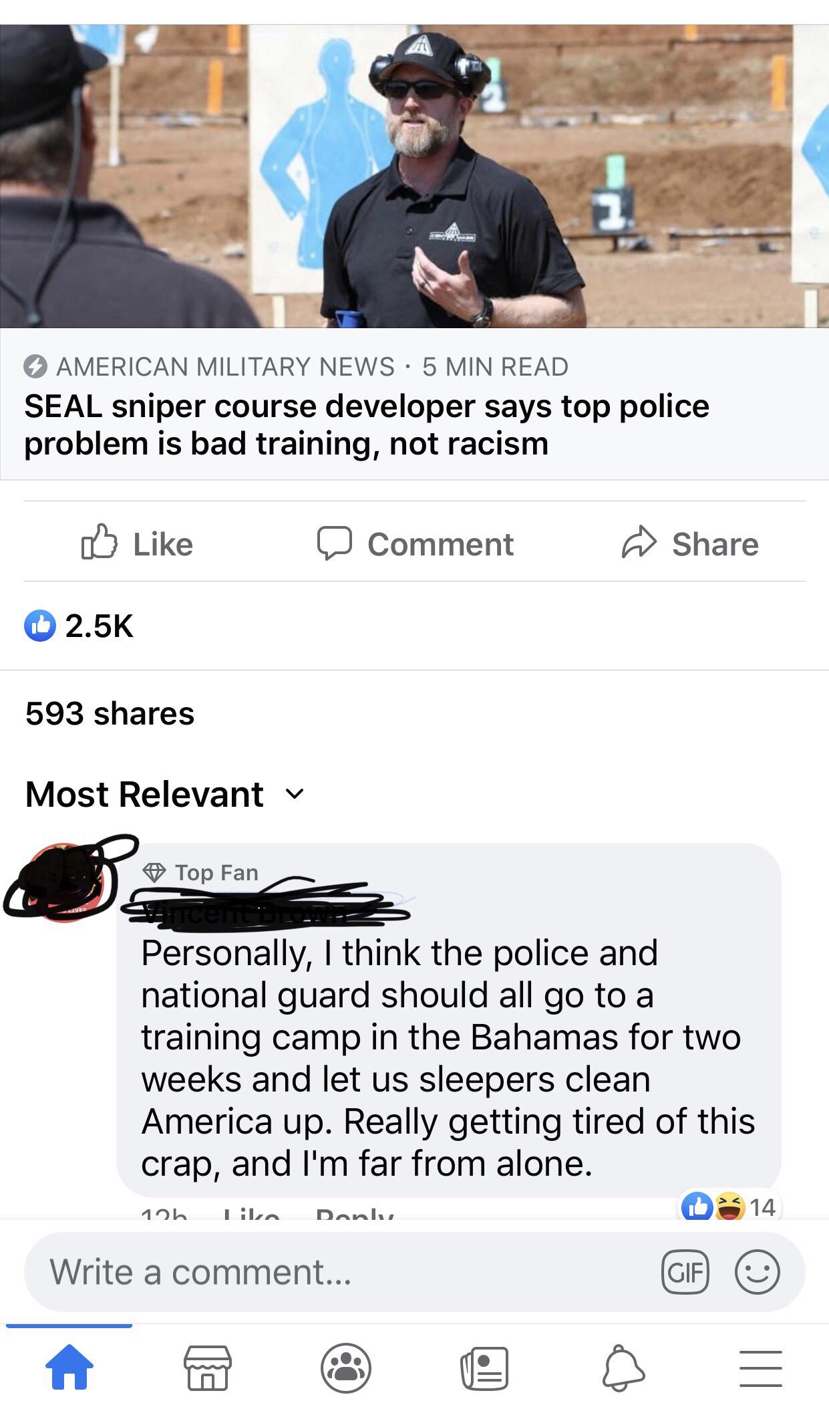The image size is (829, 1403).
Task: Tap the Comment button under post
Action: (x=415, y=543)
